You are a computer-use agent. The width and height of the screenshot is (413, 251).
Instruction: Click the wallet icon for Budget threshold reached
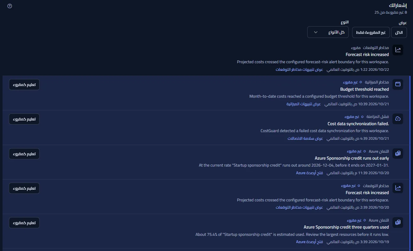[398, 84]
